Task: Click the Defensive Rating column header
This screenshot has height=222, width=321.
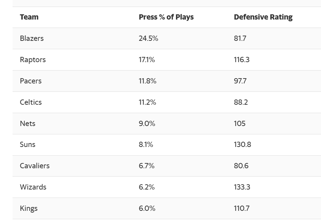Action: click(x=263, y=17)
